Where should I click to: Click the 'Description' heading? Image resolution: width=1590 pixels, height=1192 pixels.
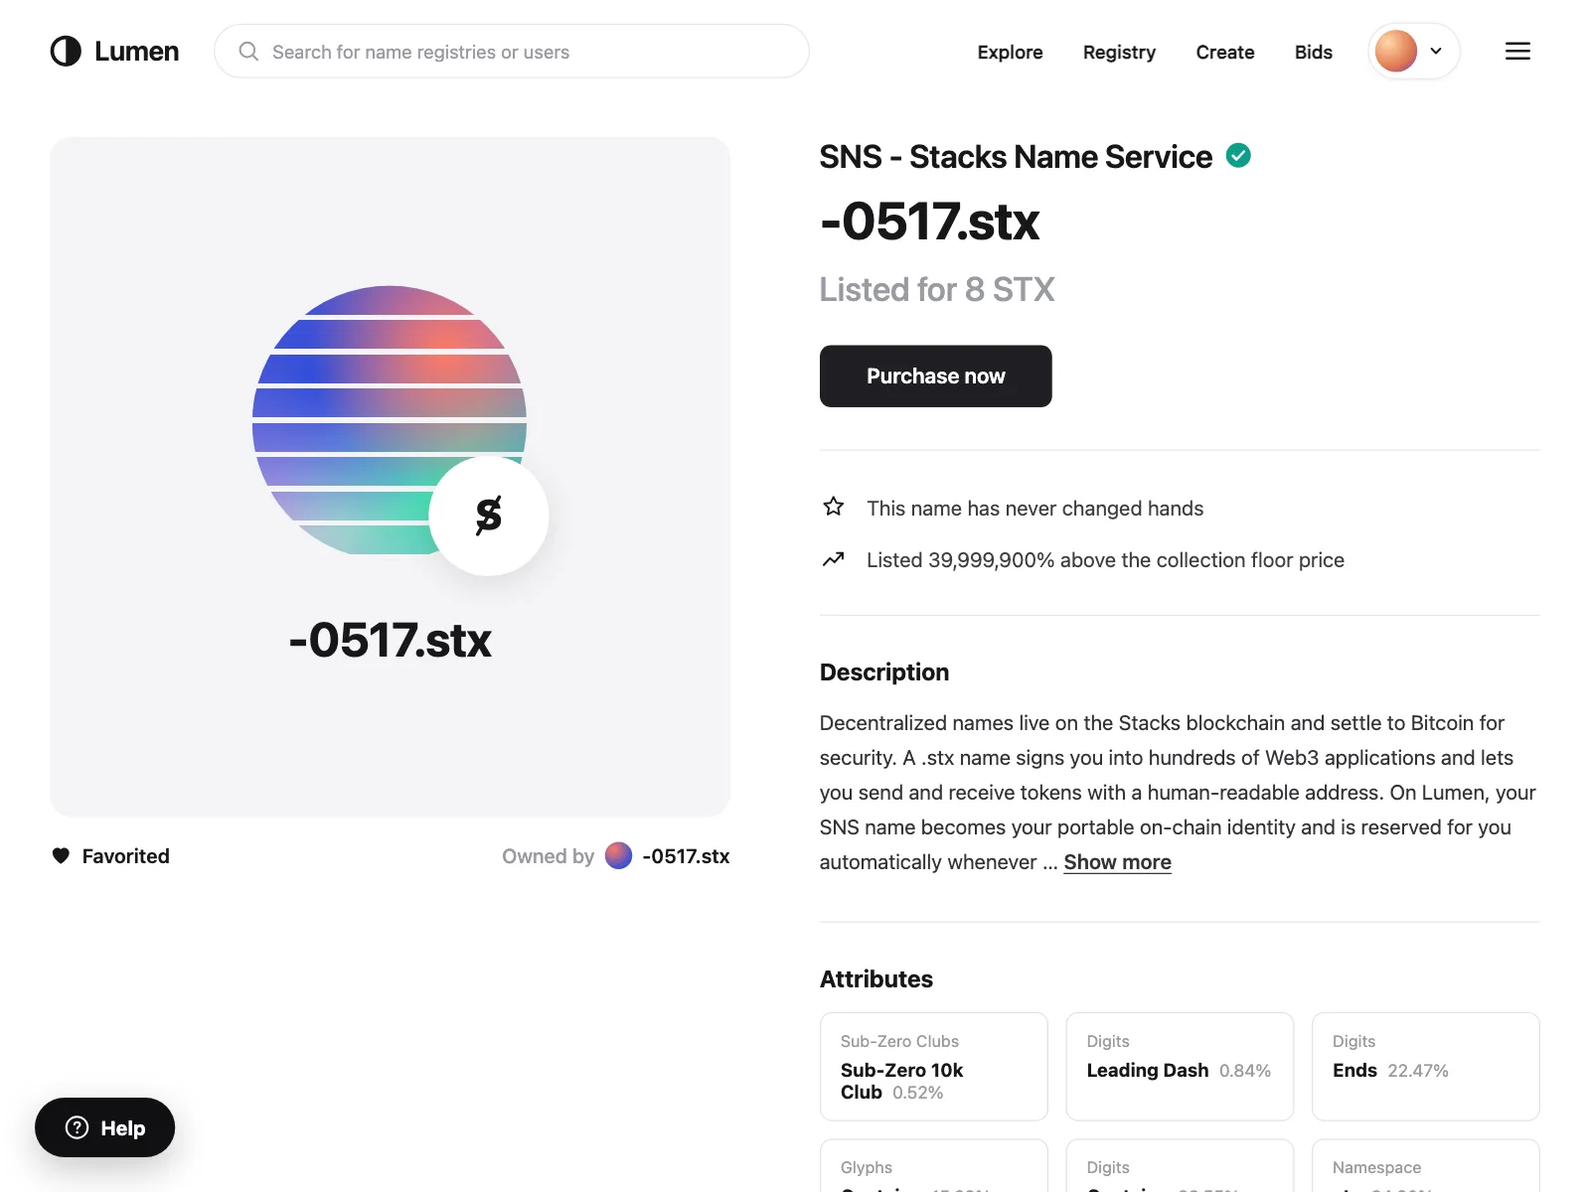(884, 672)
